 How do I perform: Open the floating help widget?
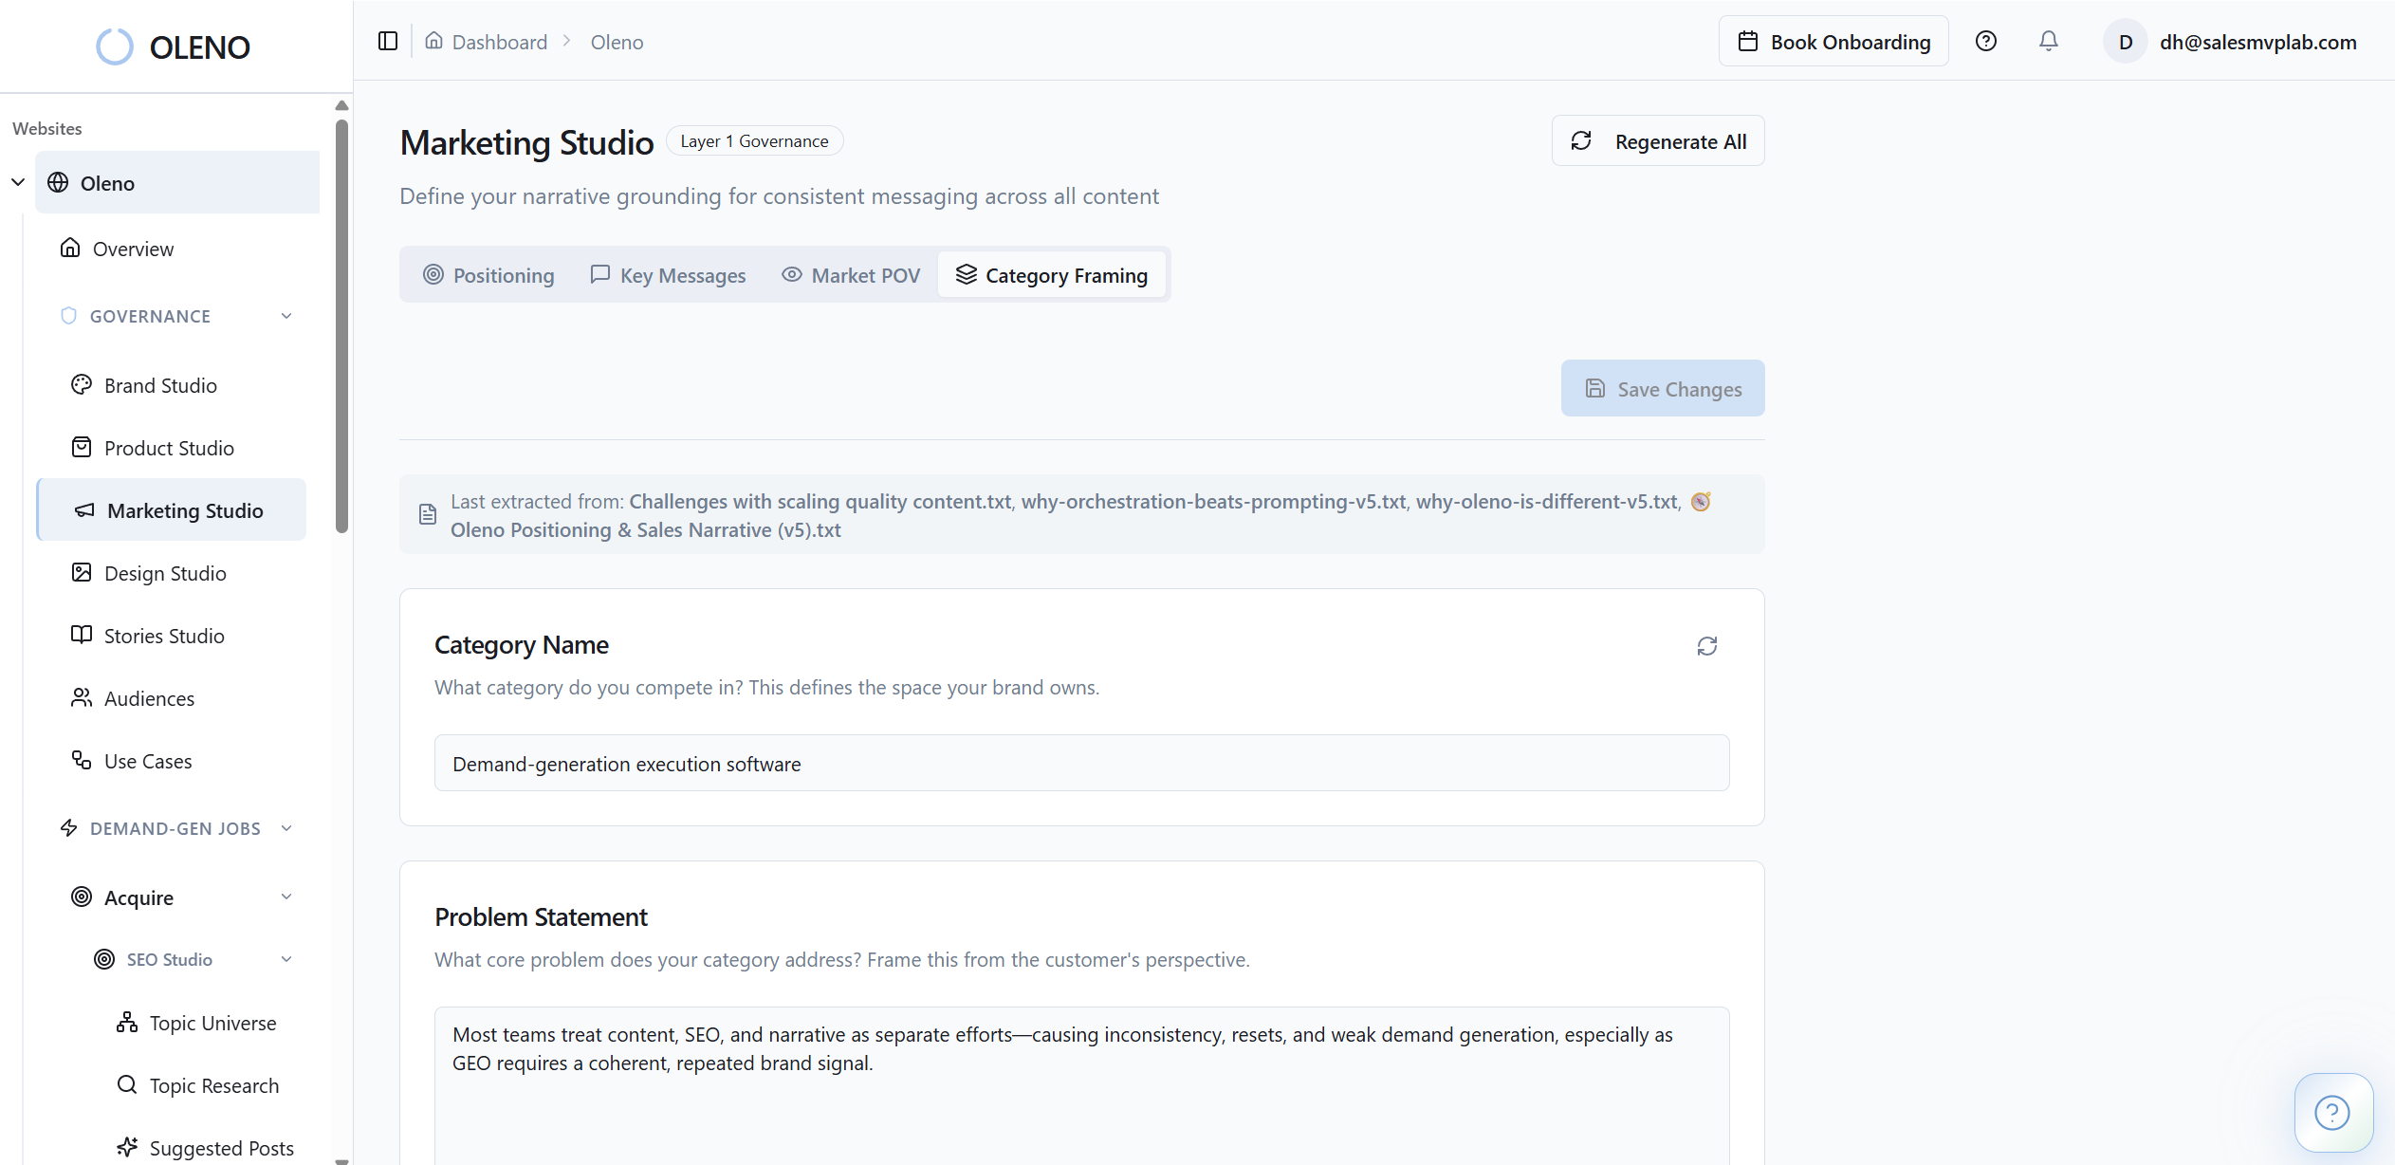click(2332, 1112)
